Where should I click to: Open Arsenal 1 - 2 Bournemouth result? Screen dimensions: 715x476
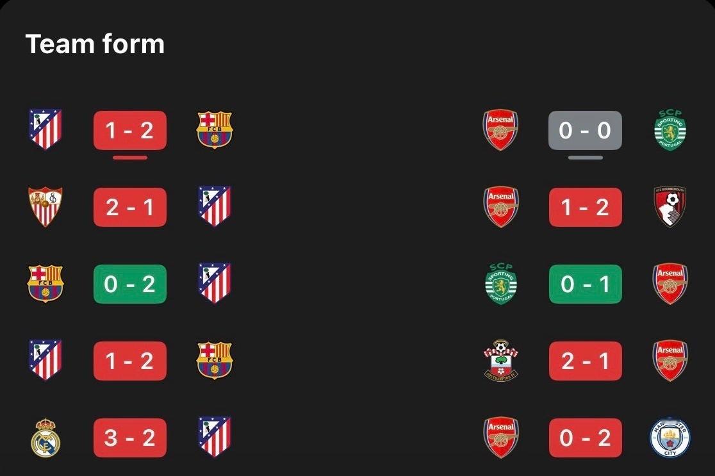[585, 207]
